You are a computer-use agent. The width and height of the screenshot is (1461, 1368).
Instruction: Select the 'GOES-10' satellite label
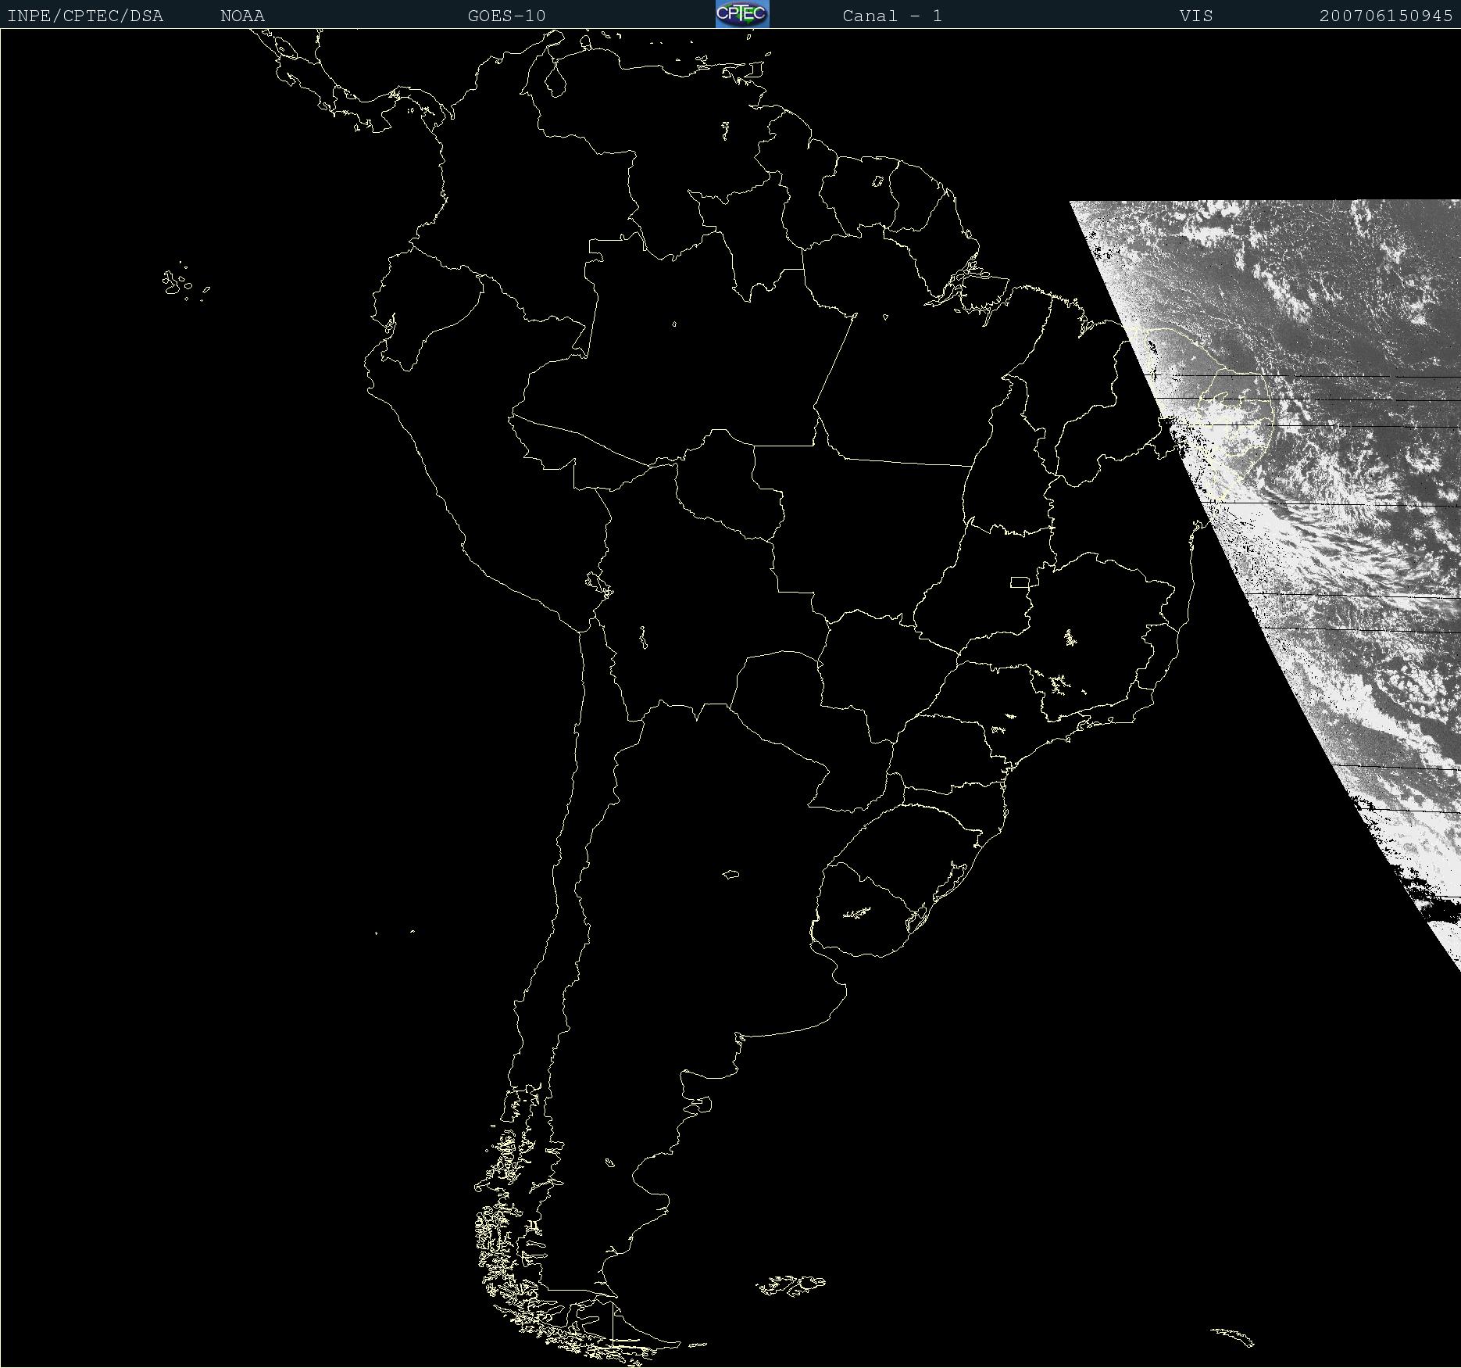[507, 16]
